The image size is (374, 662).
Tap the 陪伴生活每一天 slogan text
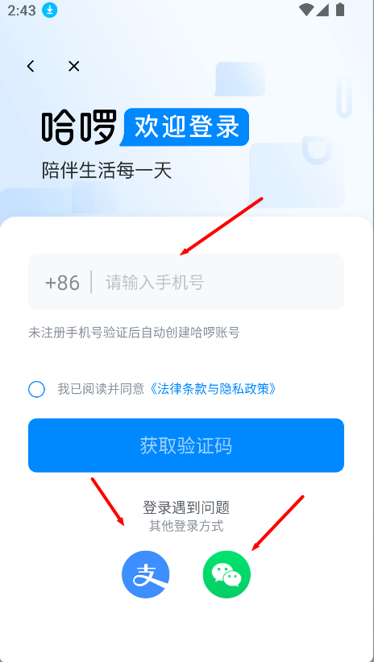(106, 171)
